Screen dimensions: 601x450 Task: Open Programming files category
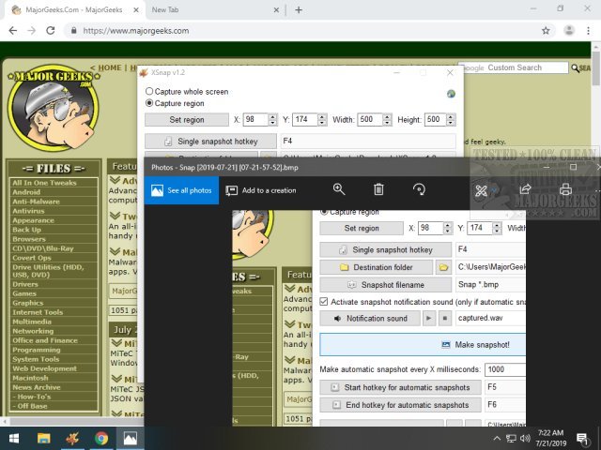click(x=37, y=350)
